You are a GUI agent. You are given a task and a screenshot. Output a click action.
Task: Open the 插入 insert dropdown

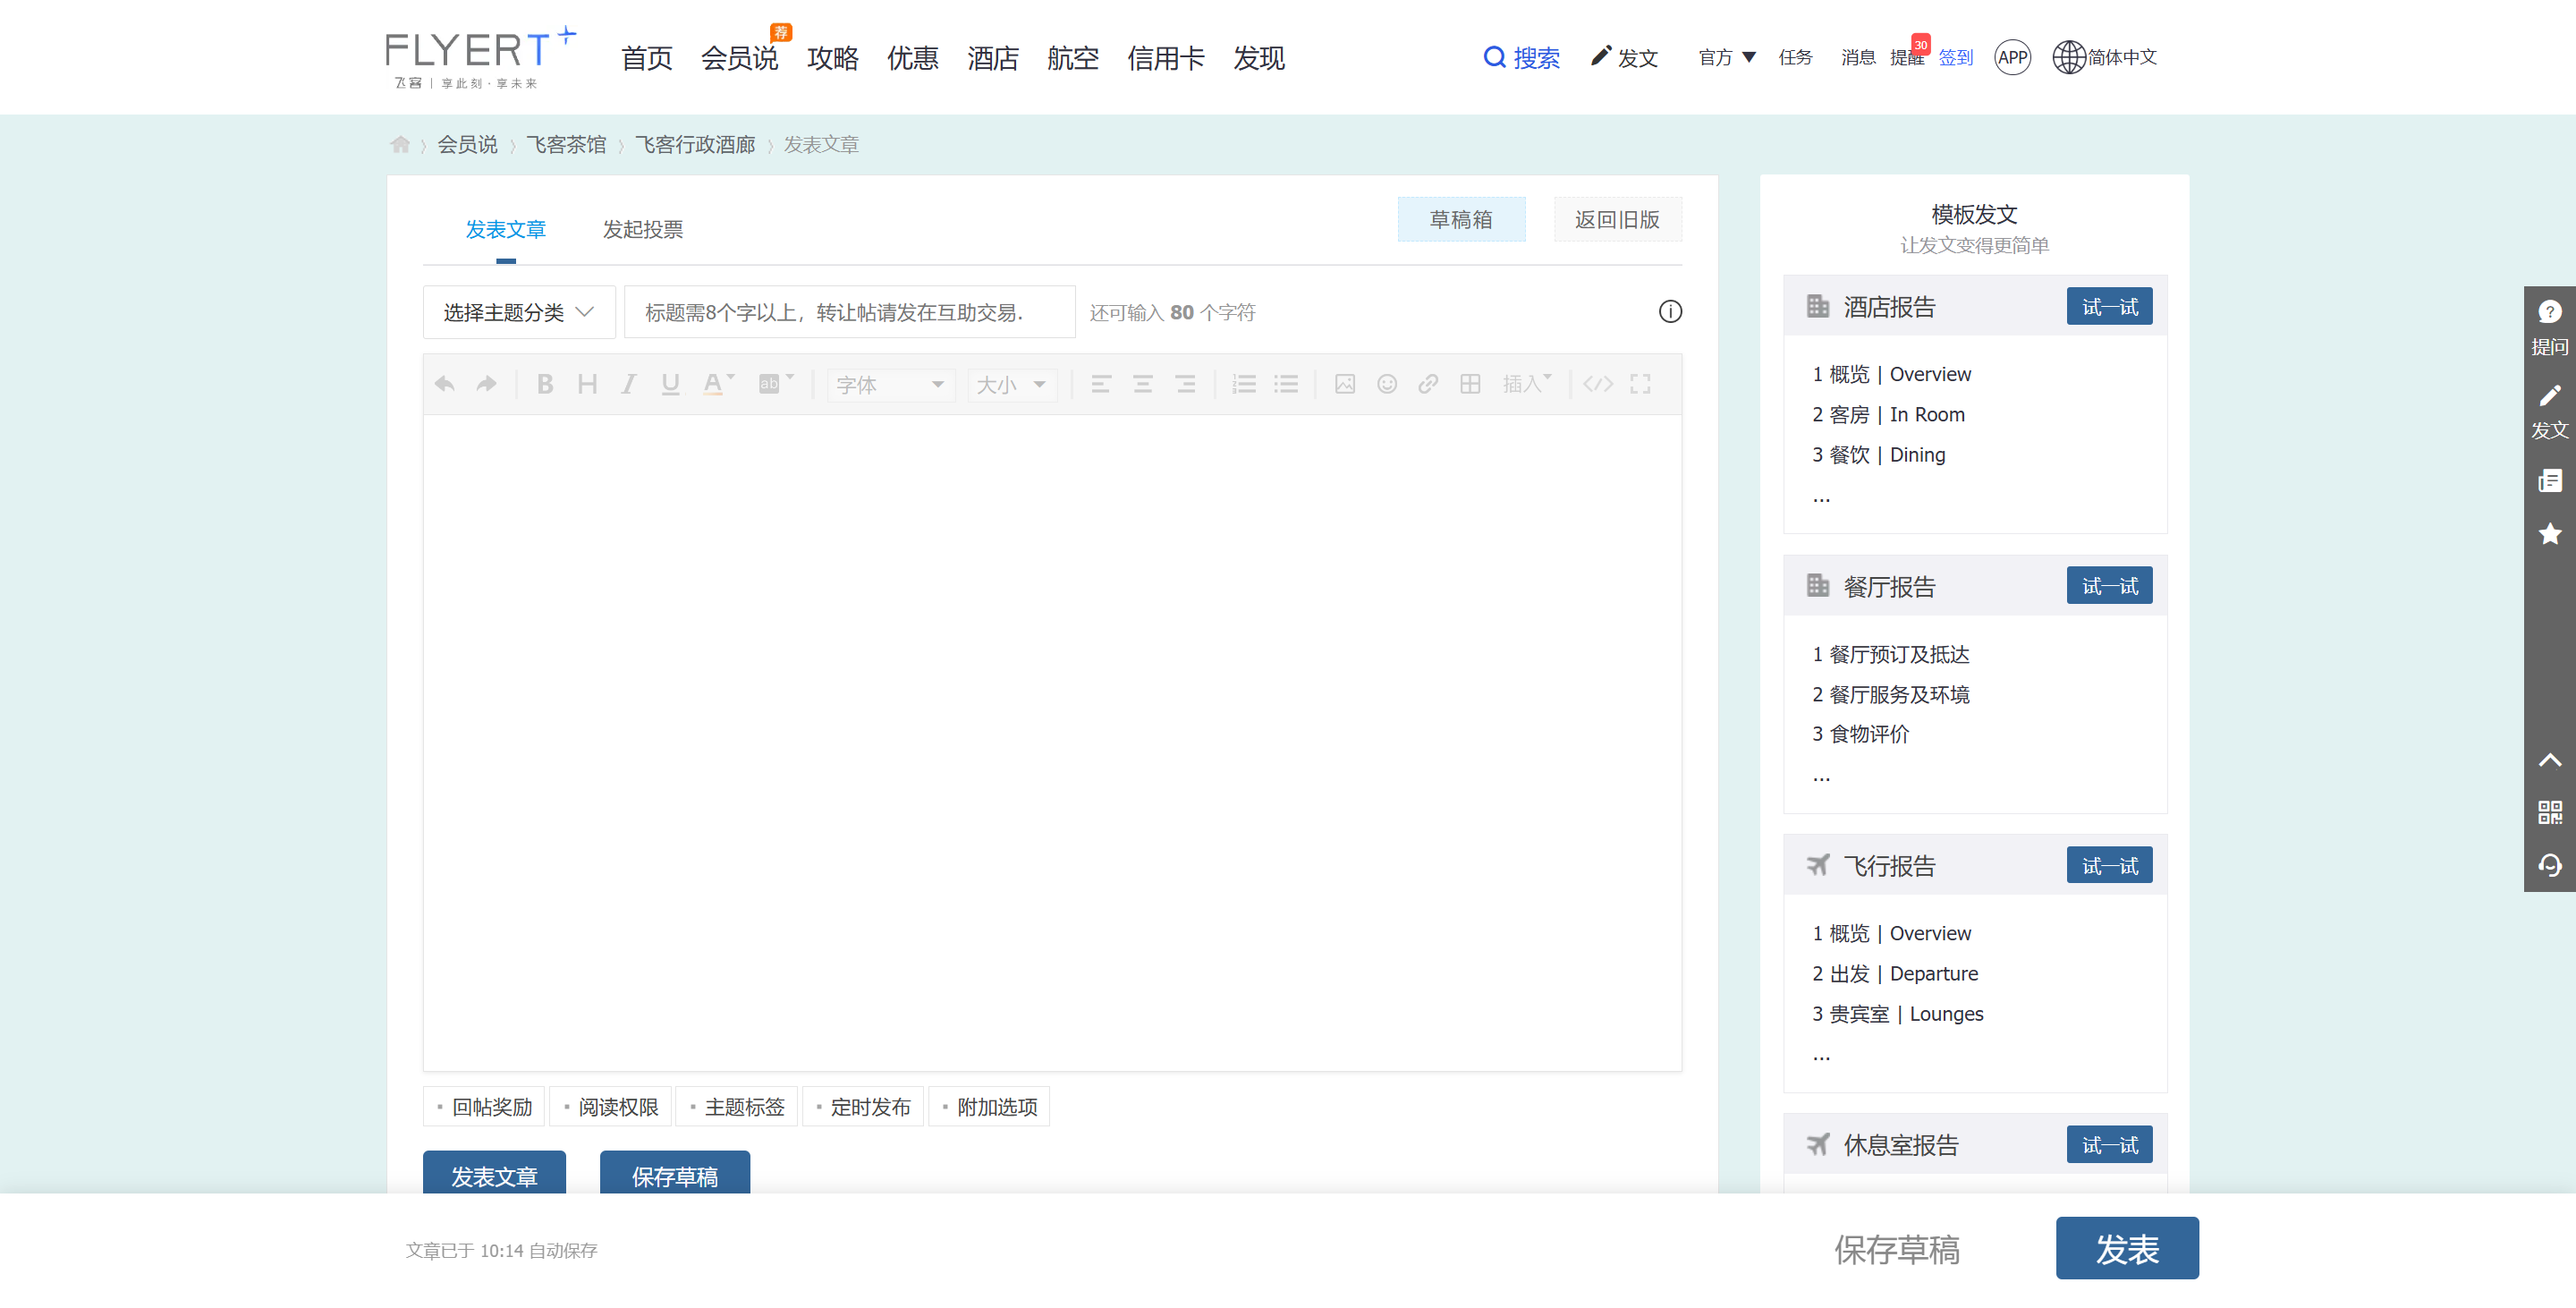coord(1527,384)
